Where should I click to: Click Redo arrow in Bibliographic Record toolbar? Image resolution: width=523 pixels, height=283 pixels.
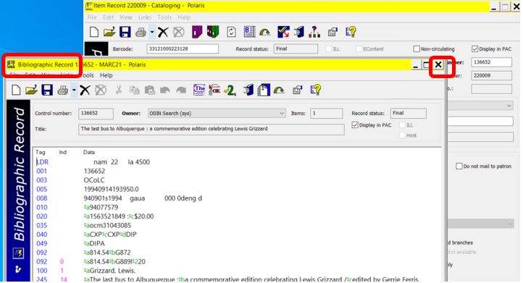[x=181, y=90]
